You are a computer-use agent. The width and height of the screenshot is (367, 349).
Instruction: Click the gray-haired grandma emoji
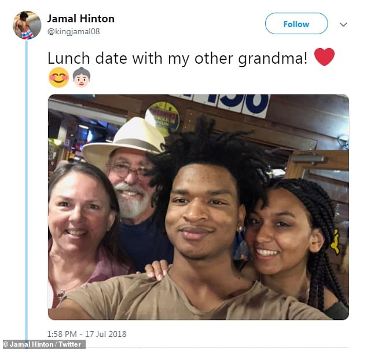[81, 77]
